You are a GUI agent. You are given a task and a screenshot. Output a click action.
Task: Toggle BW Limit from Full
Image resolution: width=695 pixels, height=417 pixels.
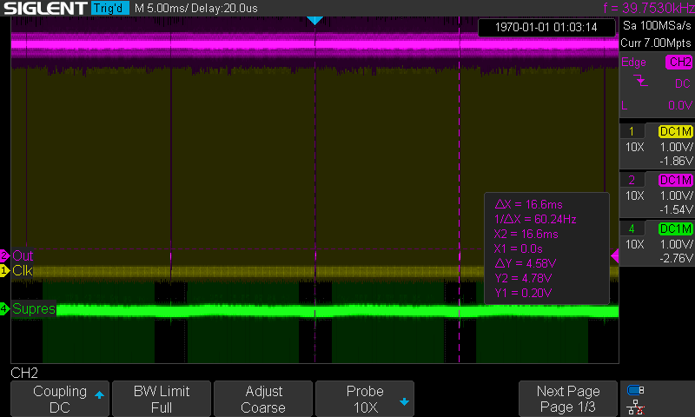[162, 399]
